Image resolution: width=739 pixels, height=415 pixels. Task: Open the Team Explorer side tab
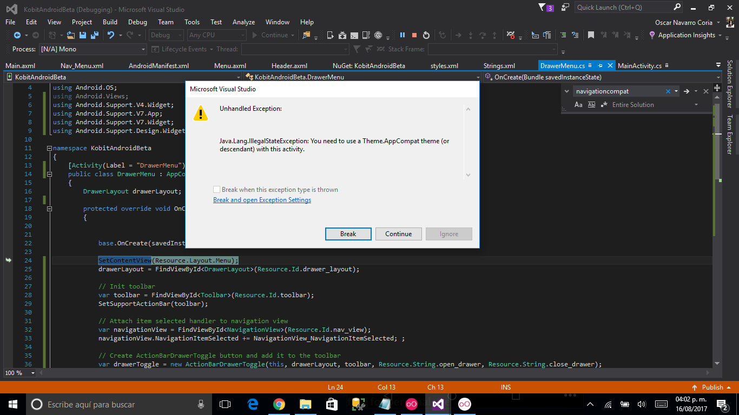pyautogui.click(x=729, y=135)
